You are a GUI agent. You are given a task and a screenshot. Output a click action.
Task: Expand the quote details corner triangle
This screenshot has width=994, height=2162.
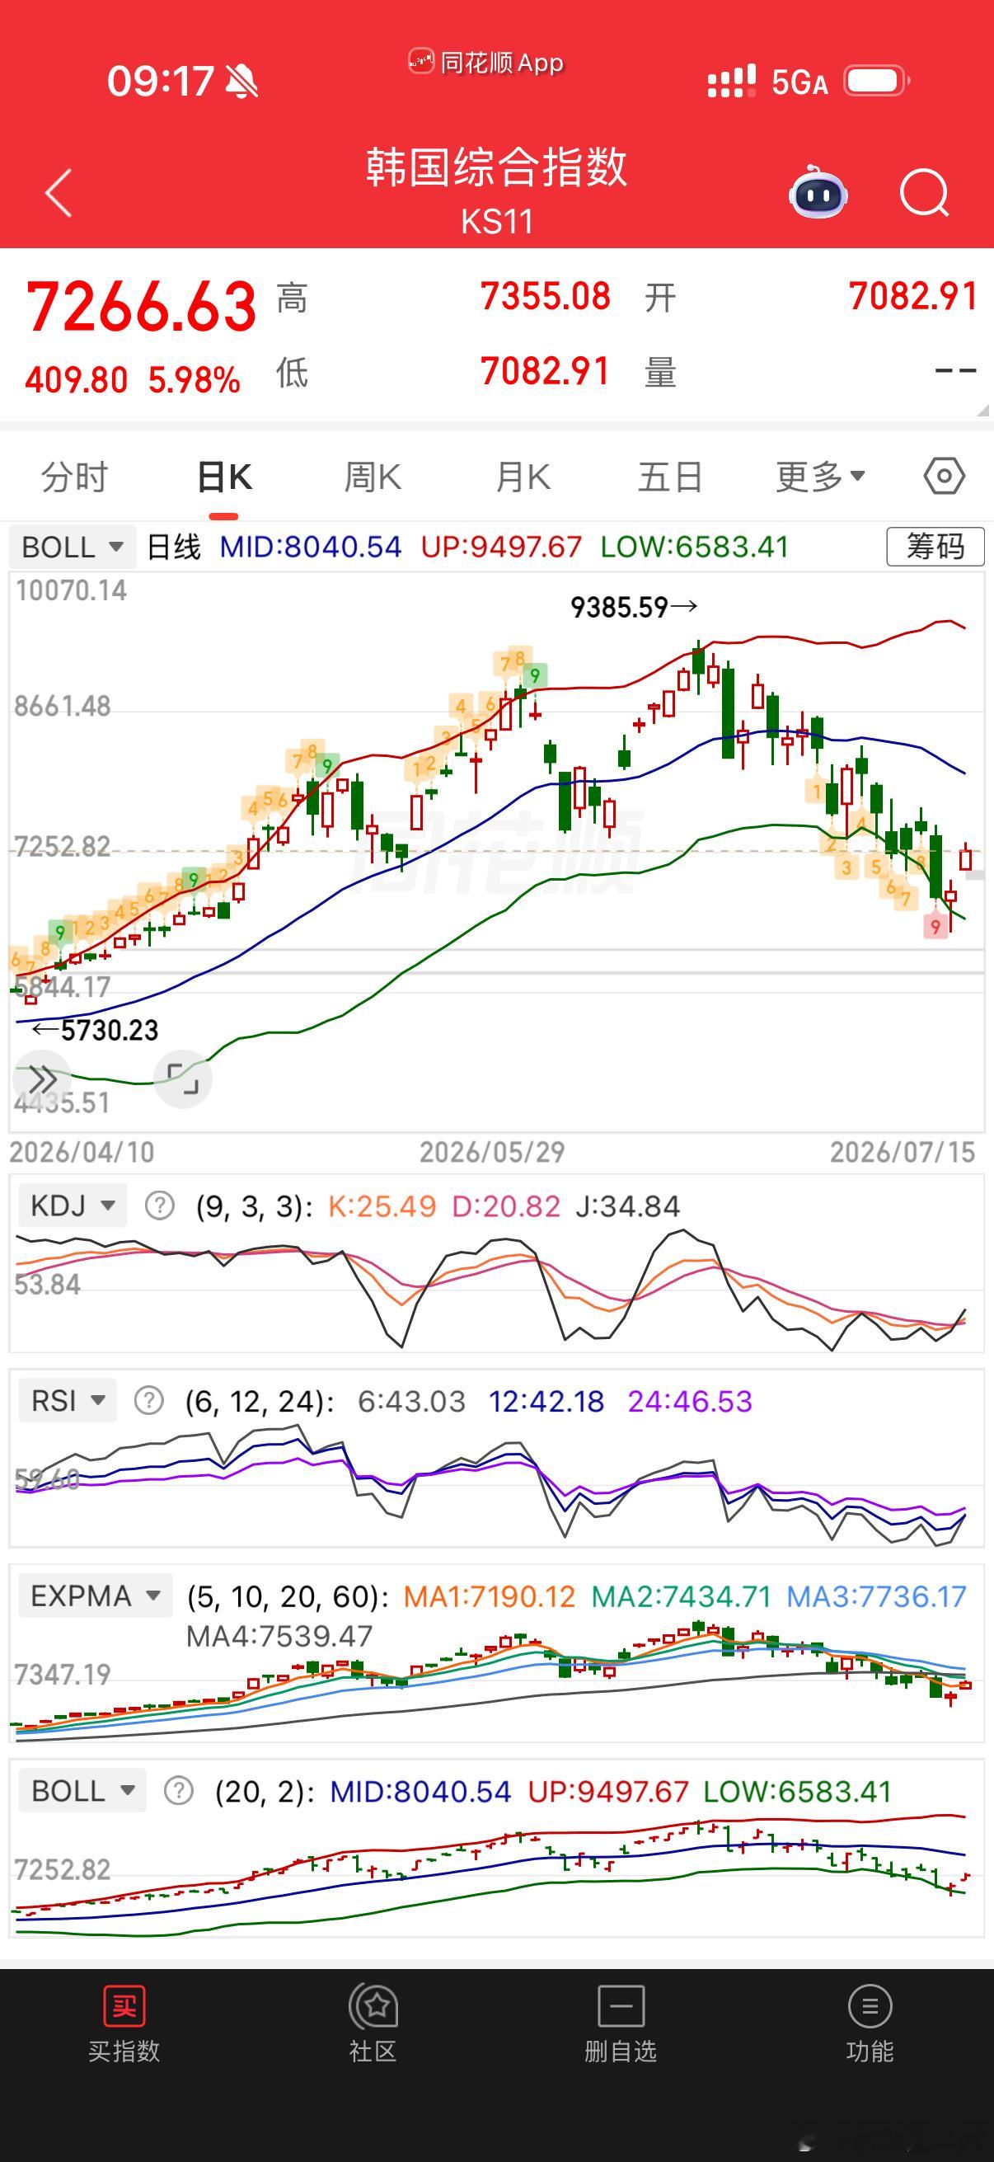coord(983,411)
